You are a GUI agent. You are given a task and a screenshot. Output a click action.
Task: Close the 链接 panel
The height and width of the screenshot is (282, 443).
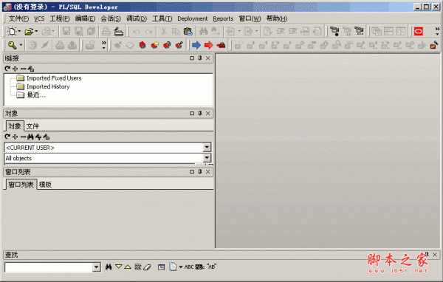[208, 58]
